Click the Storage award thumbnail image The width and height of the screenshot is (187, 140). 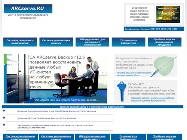pos(168,15)
